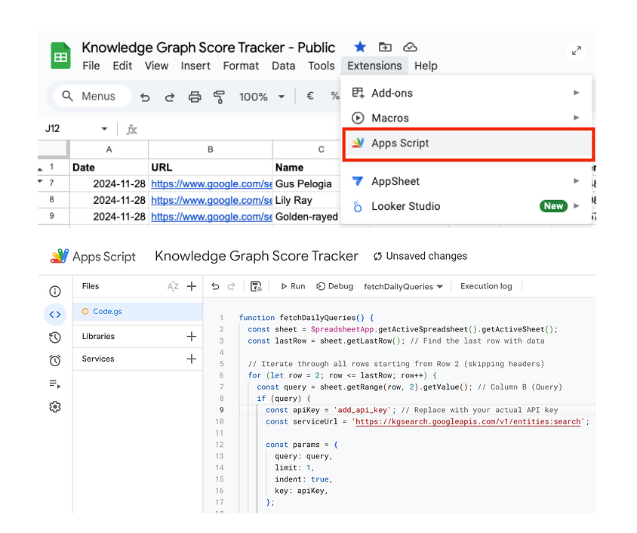637x533 pixels.
Task: Open the Help menu
Action: 426,66
